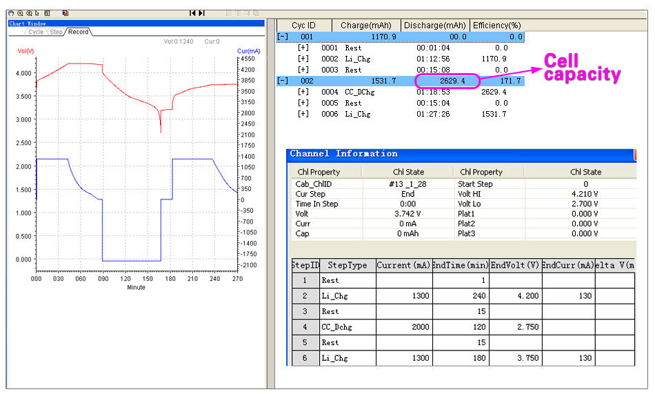Click the Volt value 3.742 V
This screenshot has height=394, width=655.
coord(407,214)
